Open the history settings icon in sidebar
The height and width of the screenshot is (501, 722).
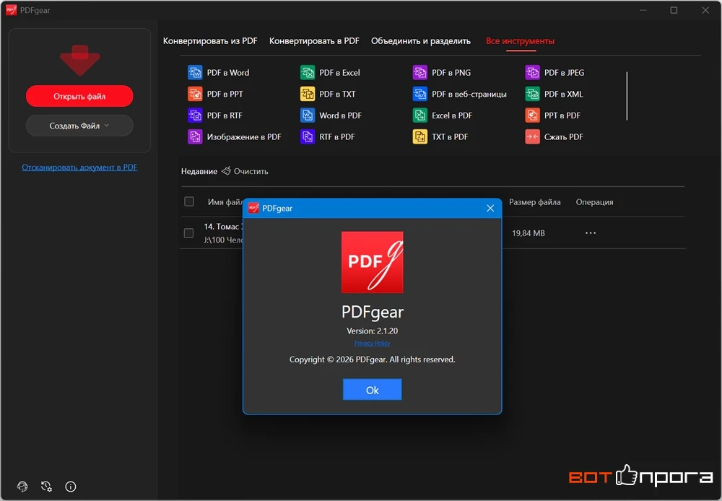pyautogui.click(x=46, y=487)
